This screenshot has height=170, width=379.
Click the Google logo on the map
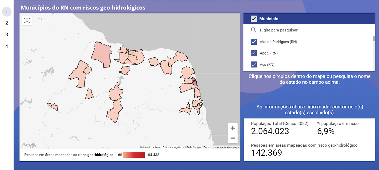click(29, 146)
